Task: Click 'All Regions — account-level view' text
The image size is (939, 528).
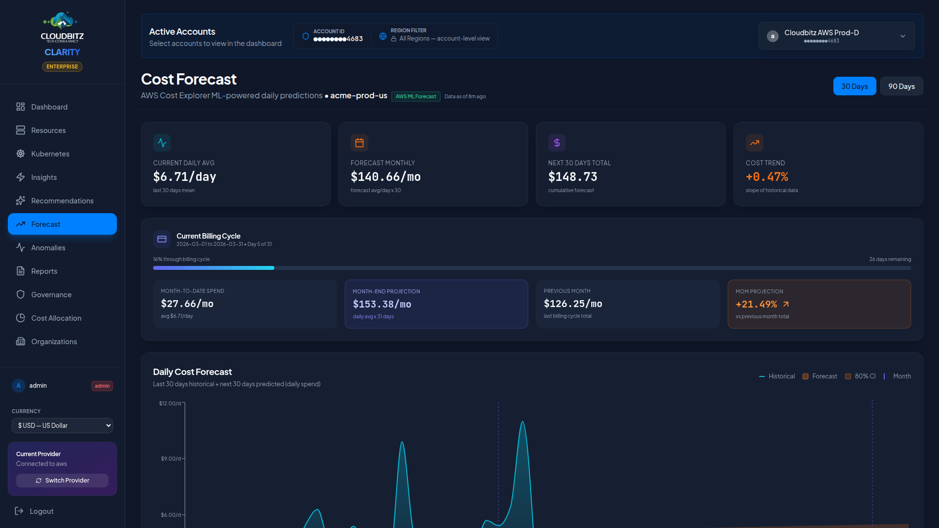Action: pyautogui.click(x=445, y=39)
